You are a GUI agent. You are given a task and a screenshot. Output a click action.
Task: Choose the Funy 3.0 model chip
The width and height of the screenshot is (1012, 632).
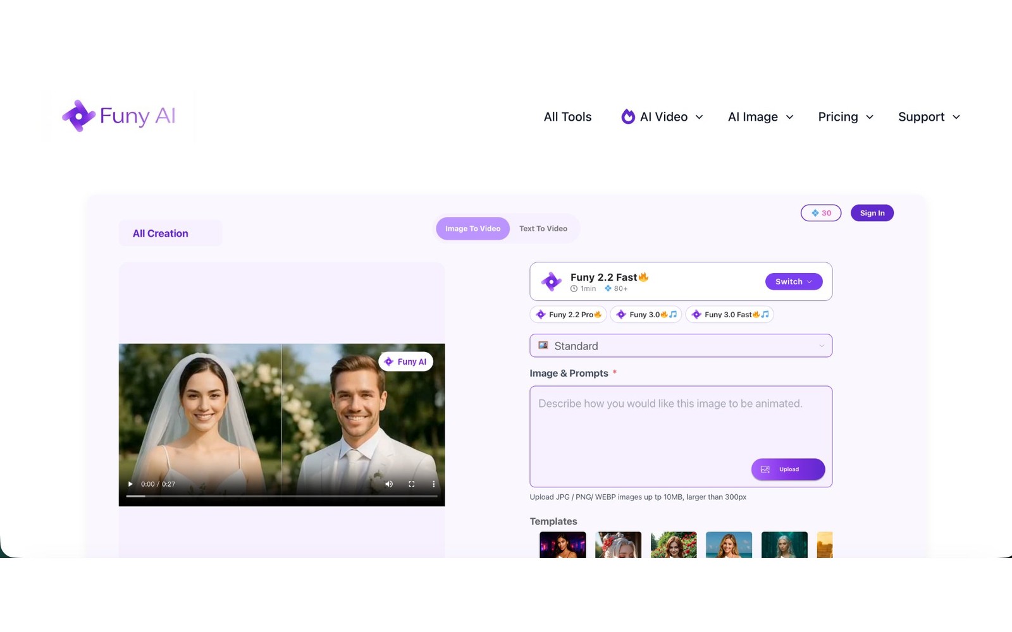point(646,314)
